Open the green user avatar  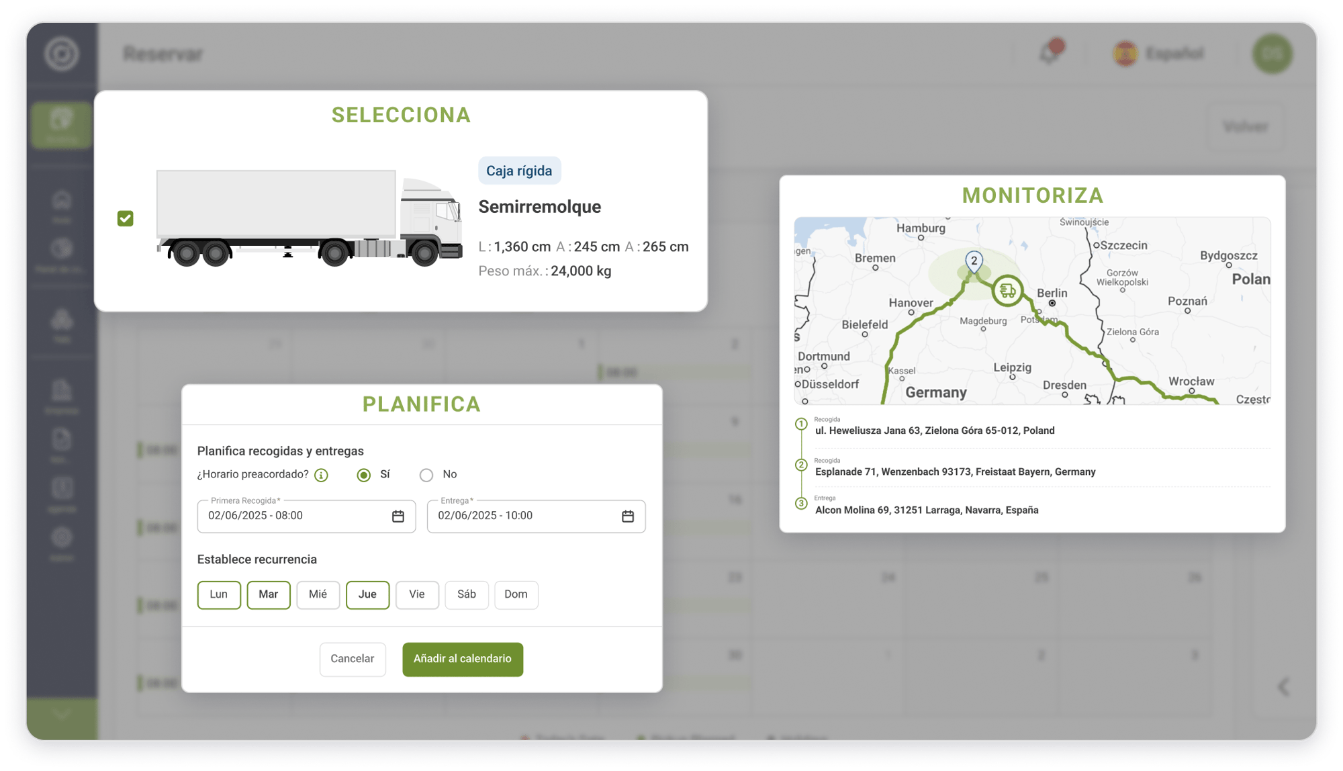coord(1272,54)
